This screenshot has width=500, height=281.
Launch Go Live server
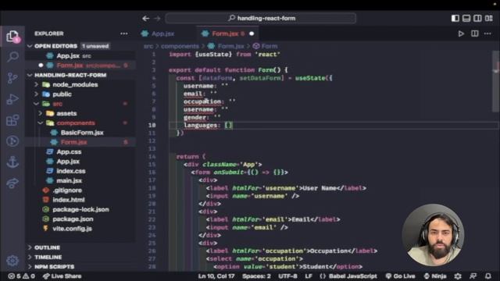click(x=400, y=276)
